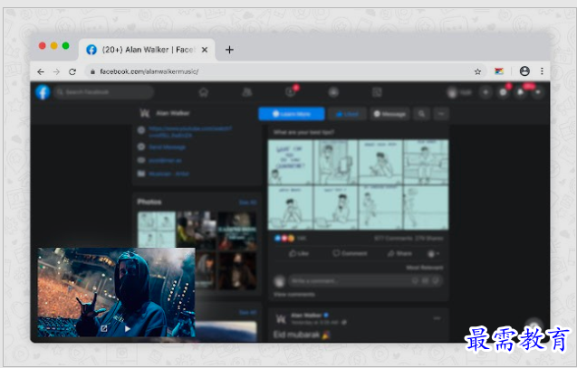The width and height of the screenshot is (577, 368).
Task: Select the Alan Walker Facebook tab
Action: pyautogui.click(x=147, y=50)
